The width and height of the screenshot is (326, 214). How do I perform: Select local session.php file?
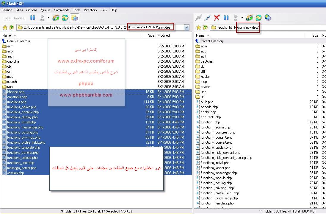15,173
